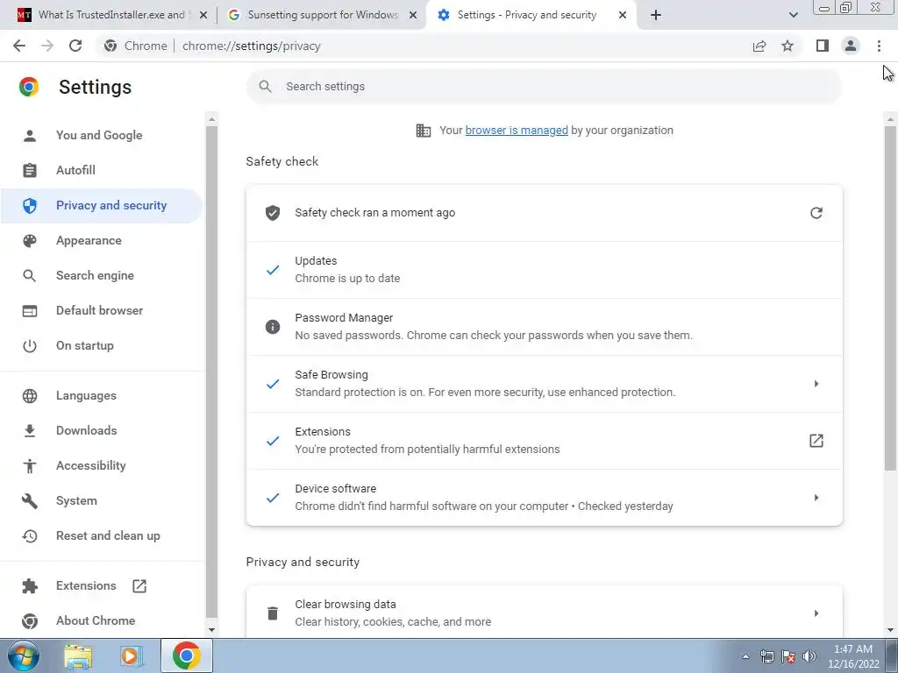Expand the Safe Browsing row arrow
This screenshot has width=898, height=673.
click(816, 384)
